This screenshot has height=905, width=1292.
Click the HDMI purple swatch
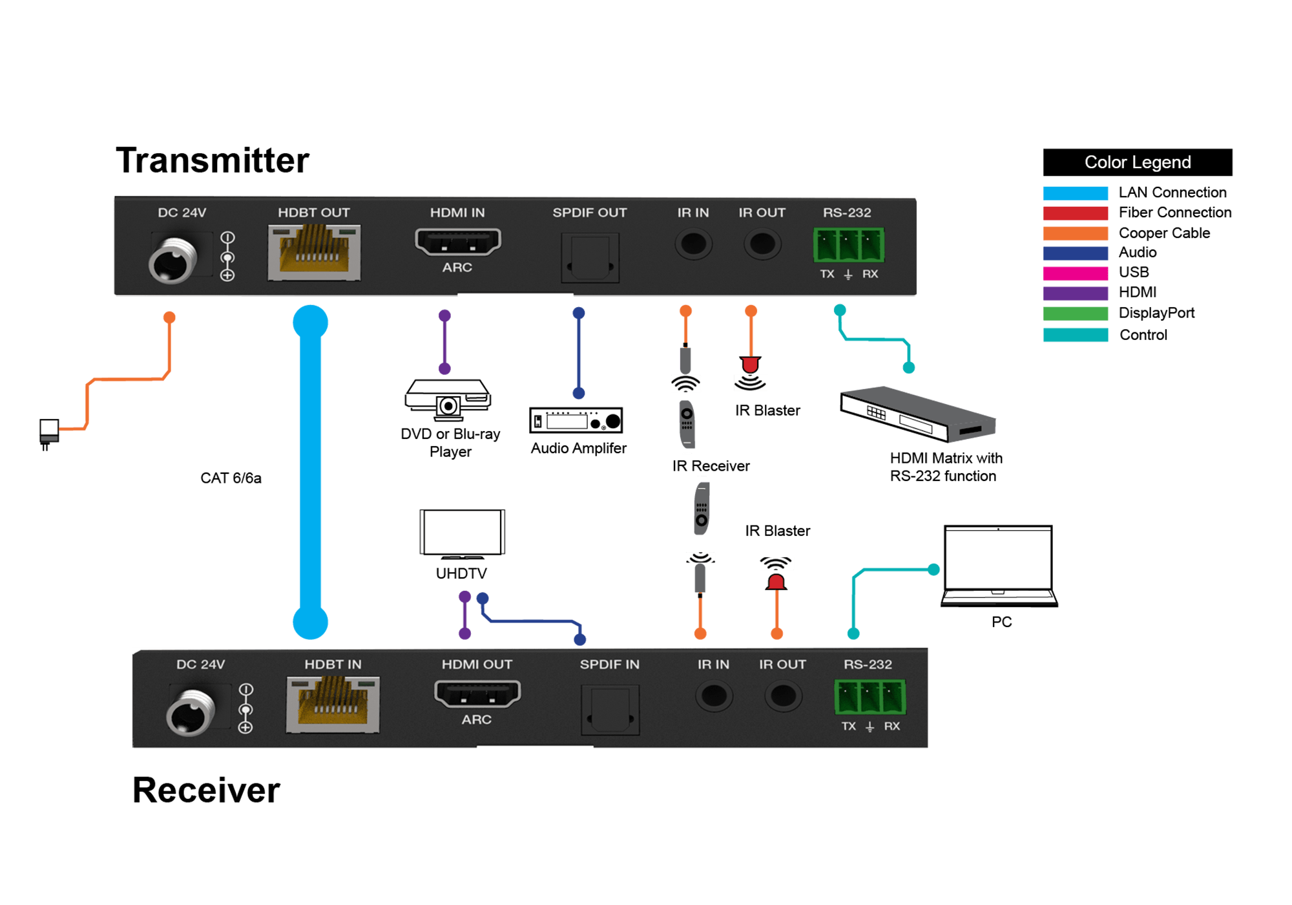(1076, 293)
